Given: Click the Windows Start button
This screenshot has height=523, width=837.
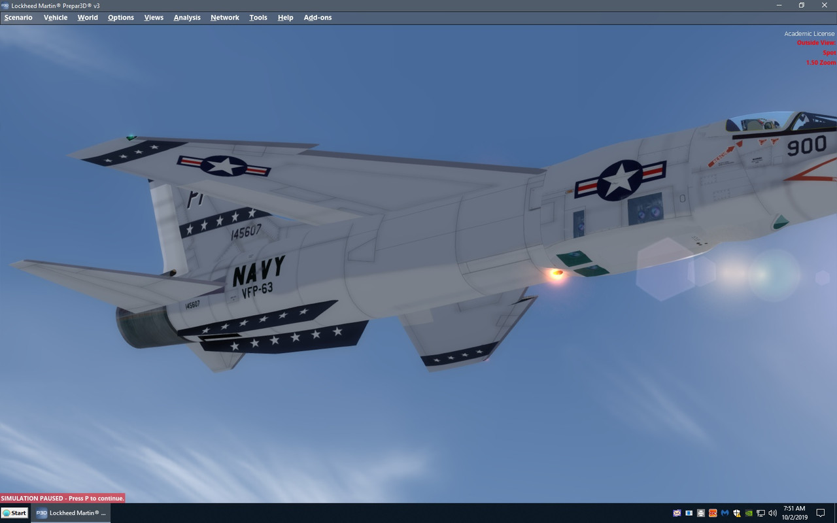Looking at the screenshot, I should (14, 513).
